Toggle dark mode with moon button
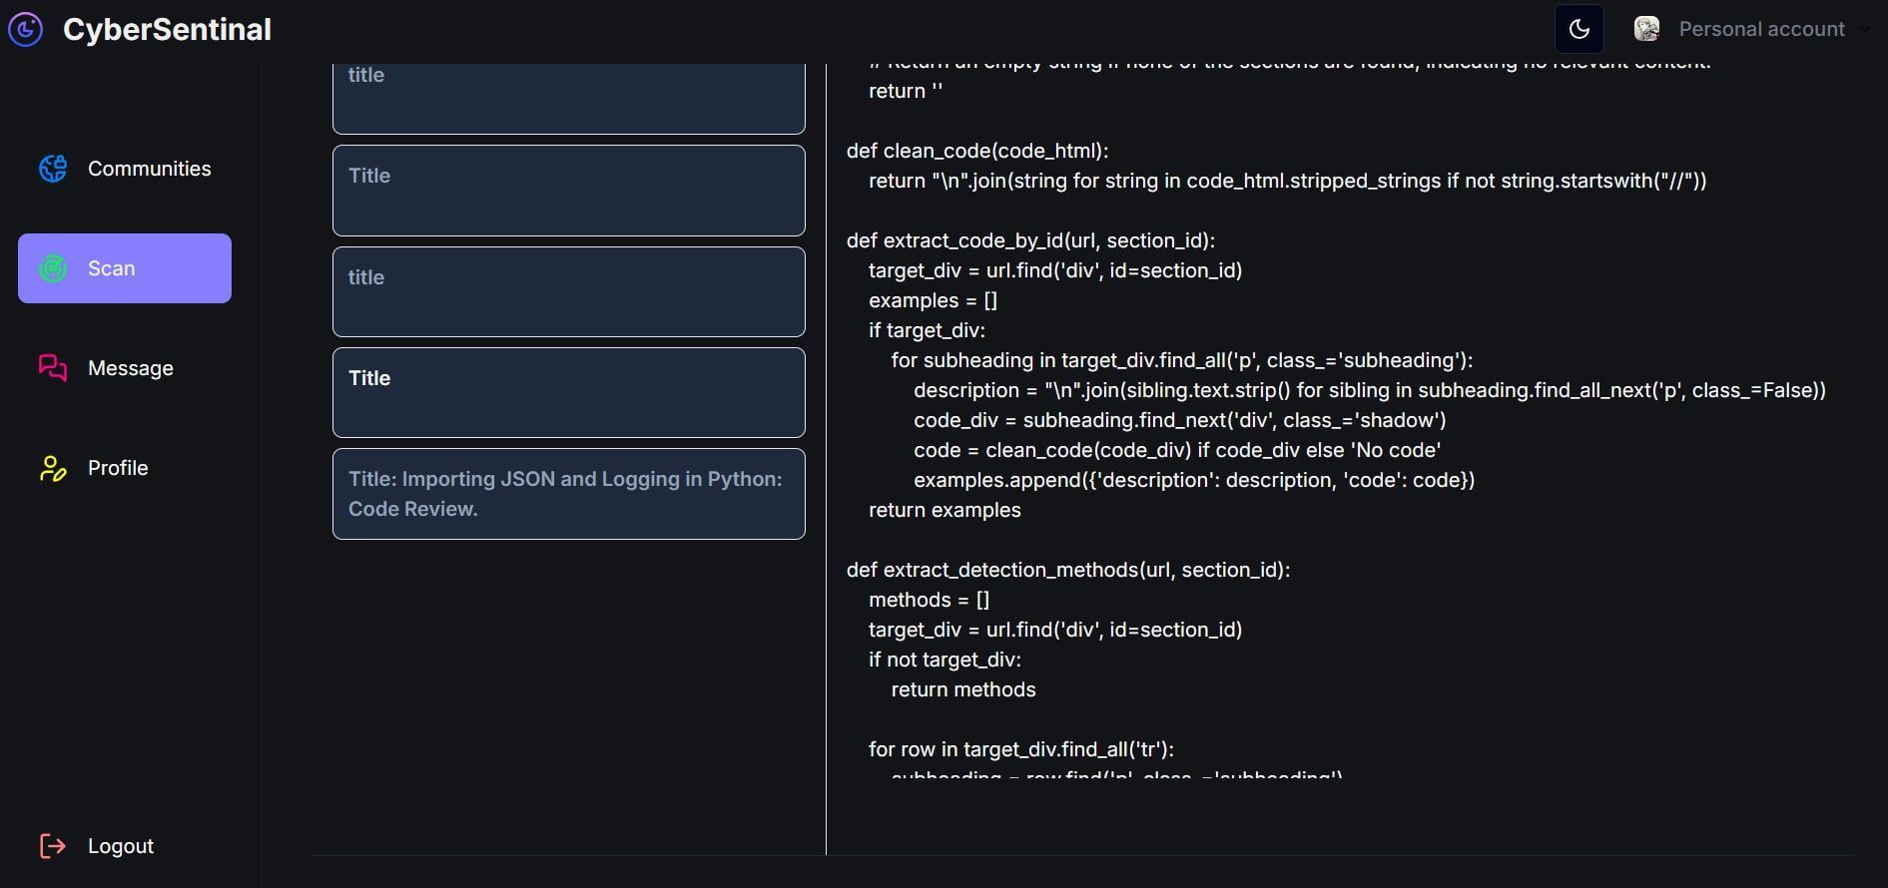The height and width of the screenshot is (888, 1888). coord(1579,29)
